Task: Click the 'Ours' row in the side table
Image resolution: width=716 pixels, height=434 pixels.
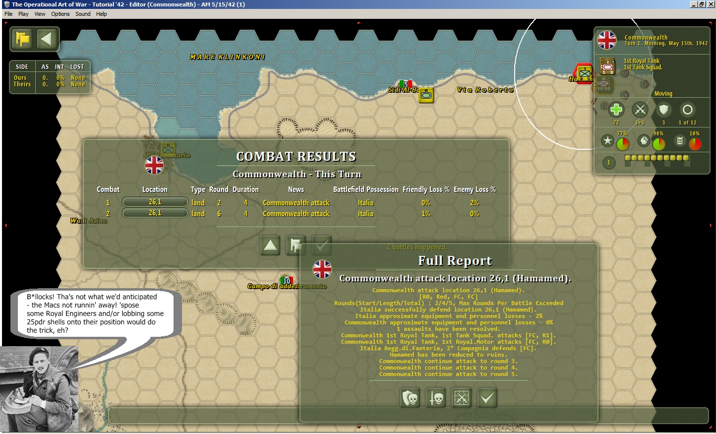Action: point(50,78)
